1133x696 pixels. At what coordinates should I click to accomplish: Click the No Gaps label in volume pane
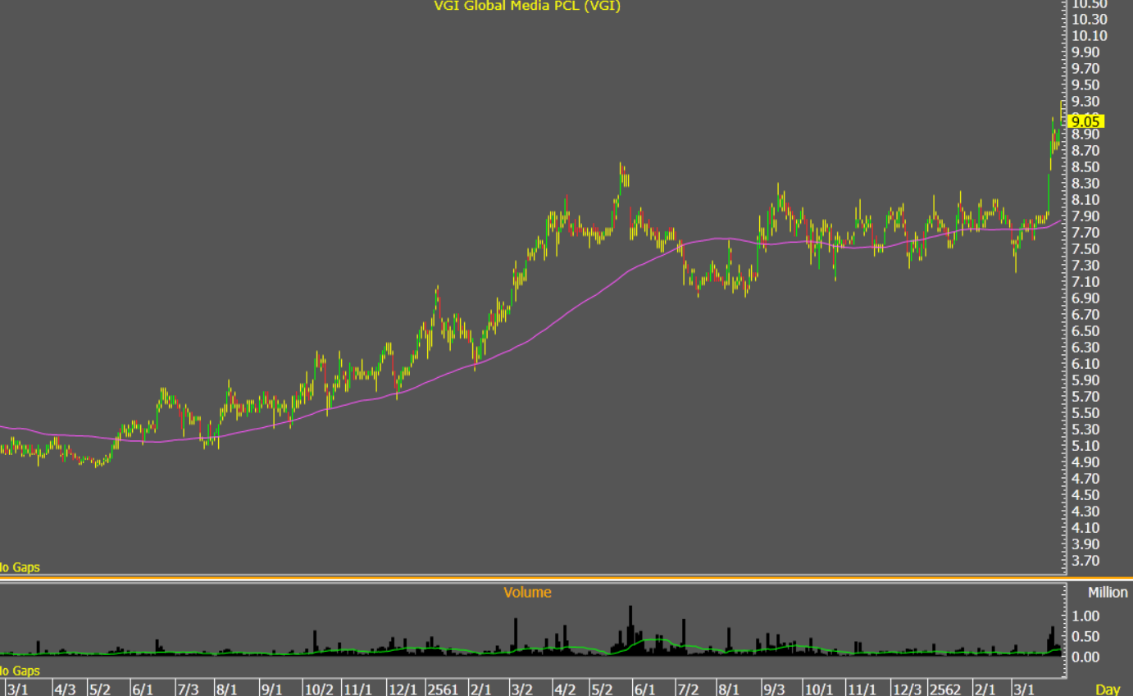tap(18, 671)
